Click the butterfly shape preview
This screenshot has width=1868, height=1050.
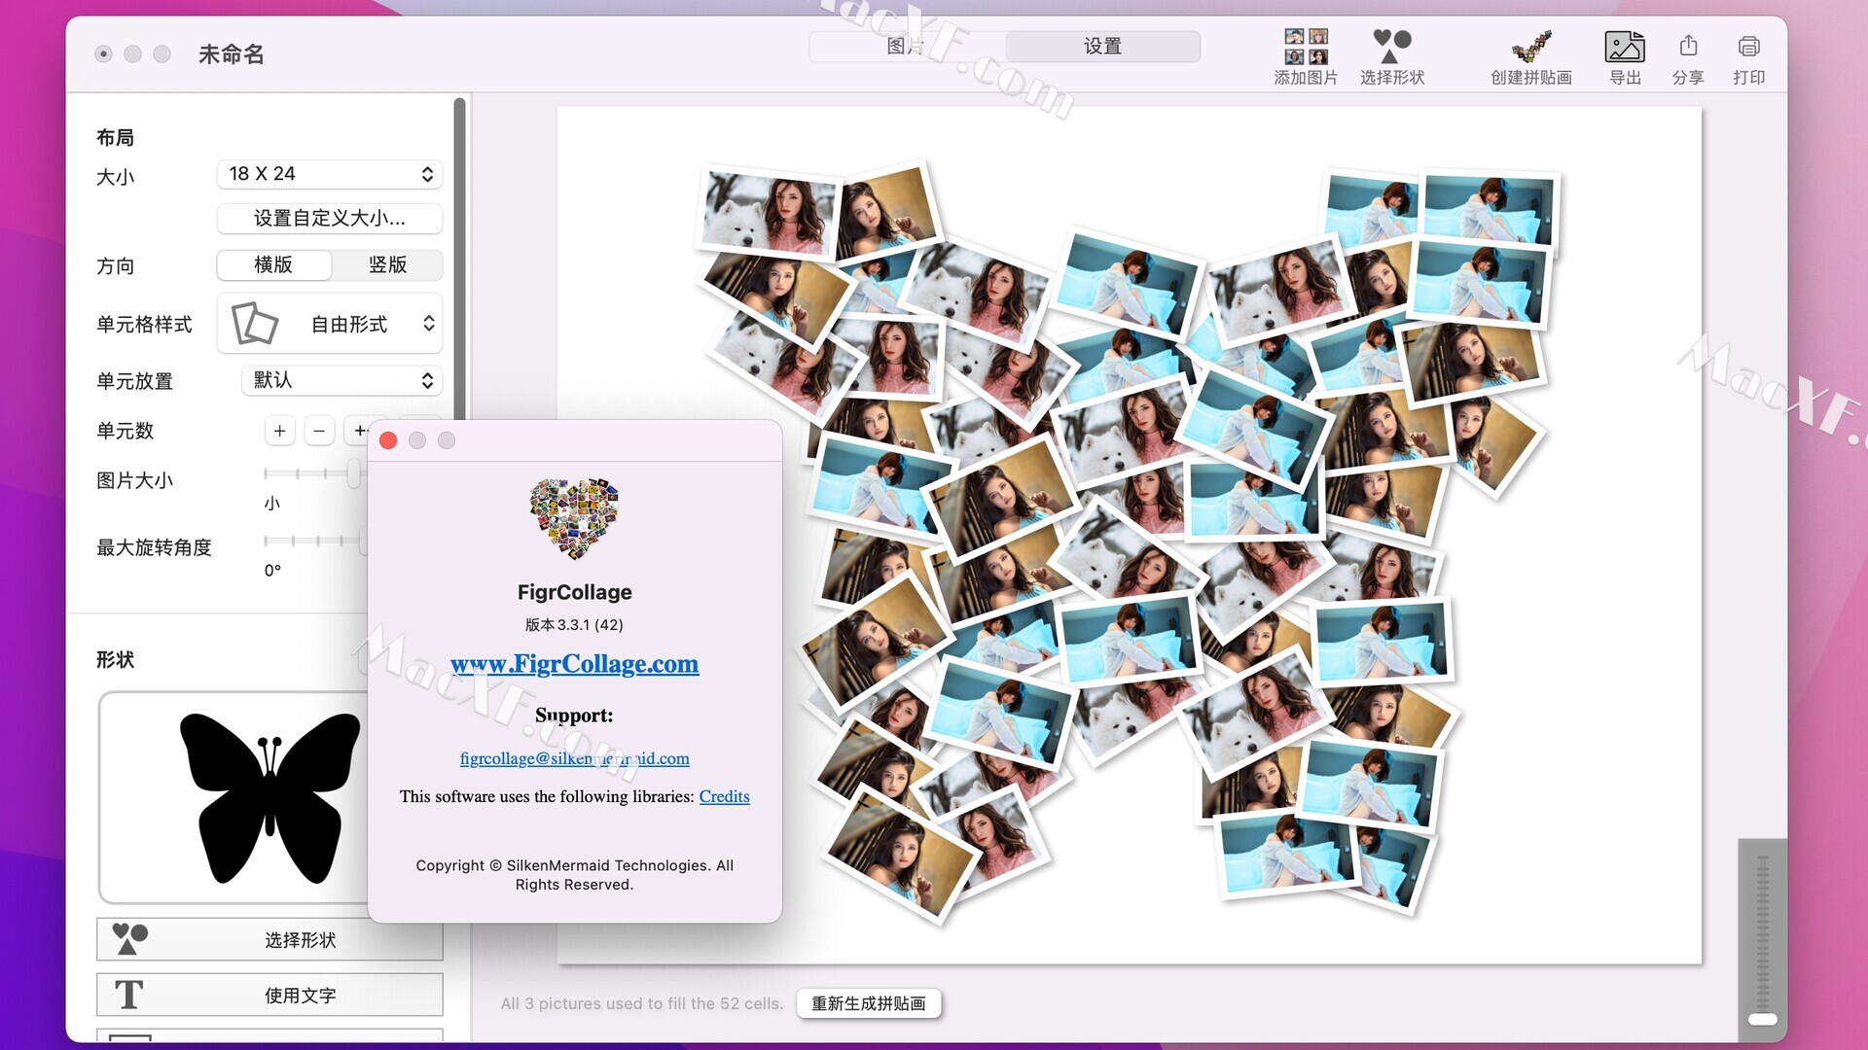point(269,797)
